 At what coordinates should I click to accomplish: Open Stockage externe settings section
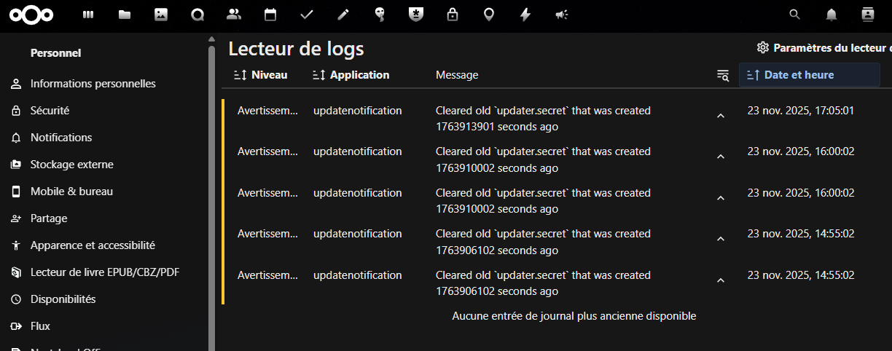click(71, 165)
